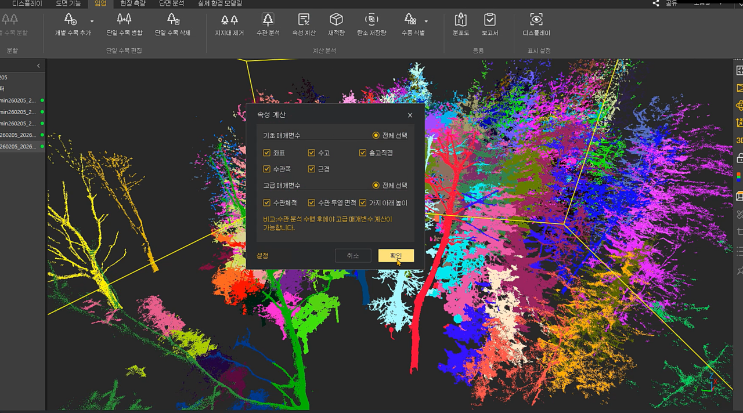The height and width of the screenshot is (413, 743).
Task: Open the 현장 측량 tab
Action: tap(132, 3)
